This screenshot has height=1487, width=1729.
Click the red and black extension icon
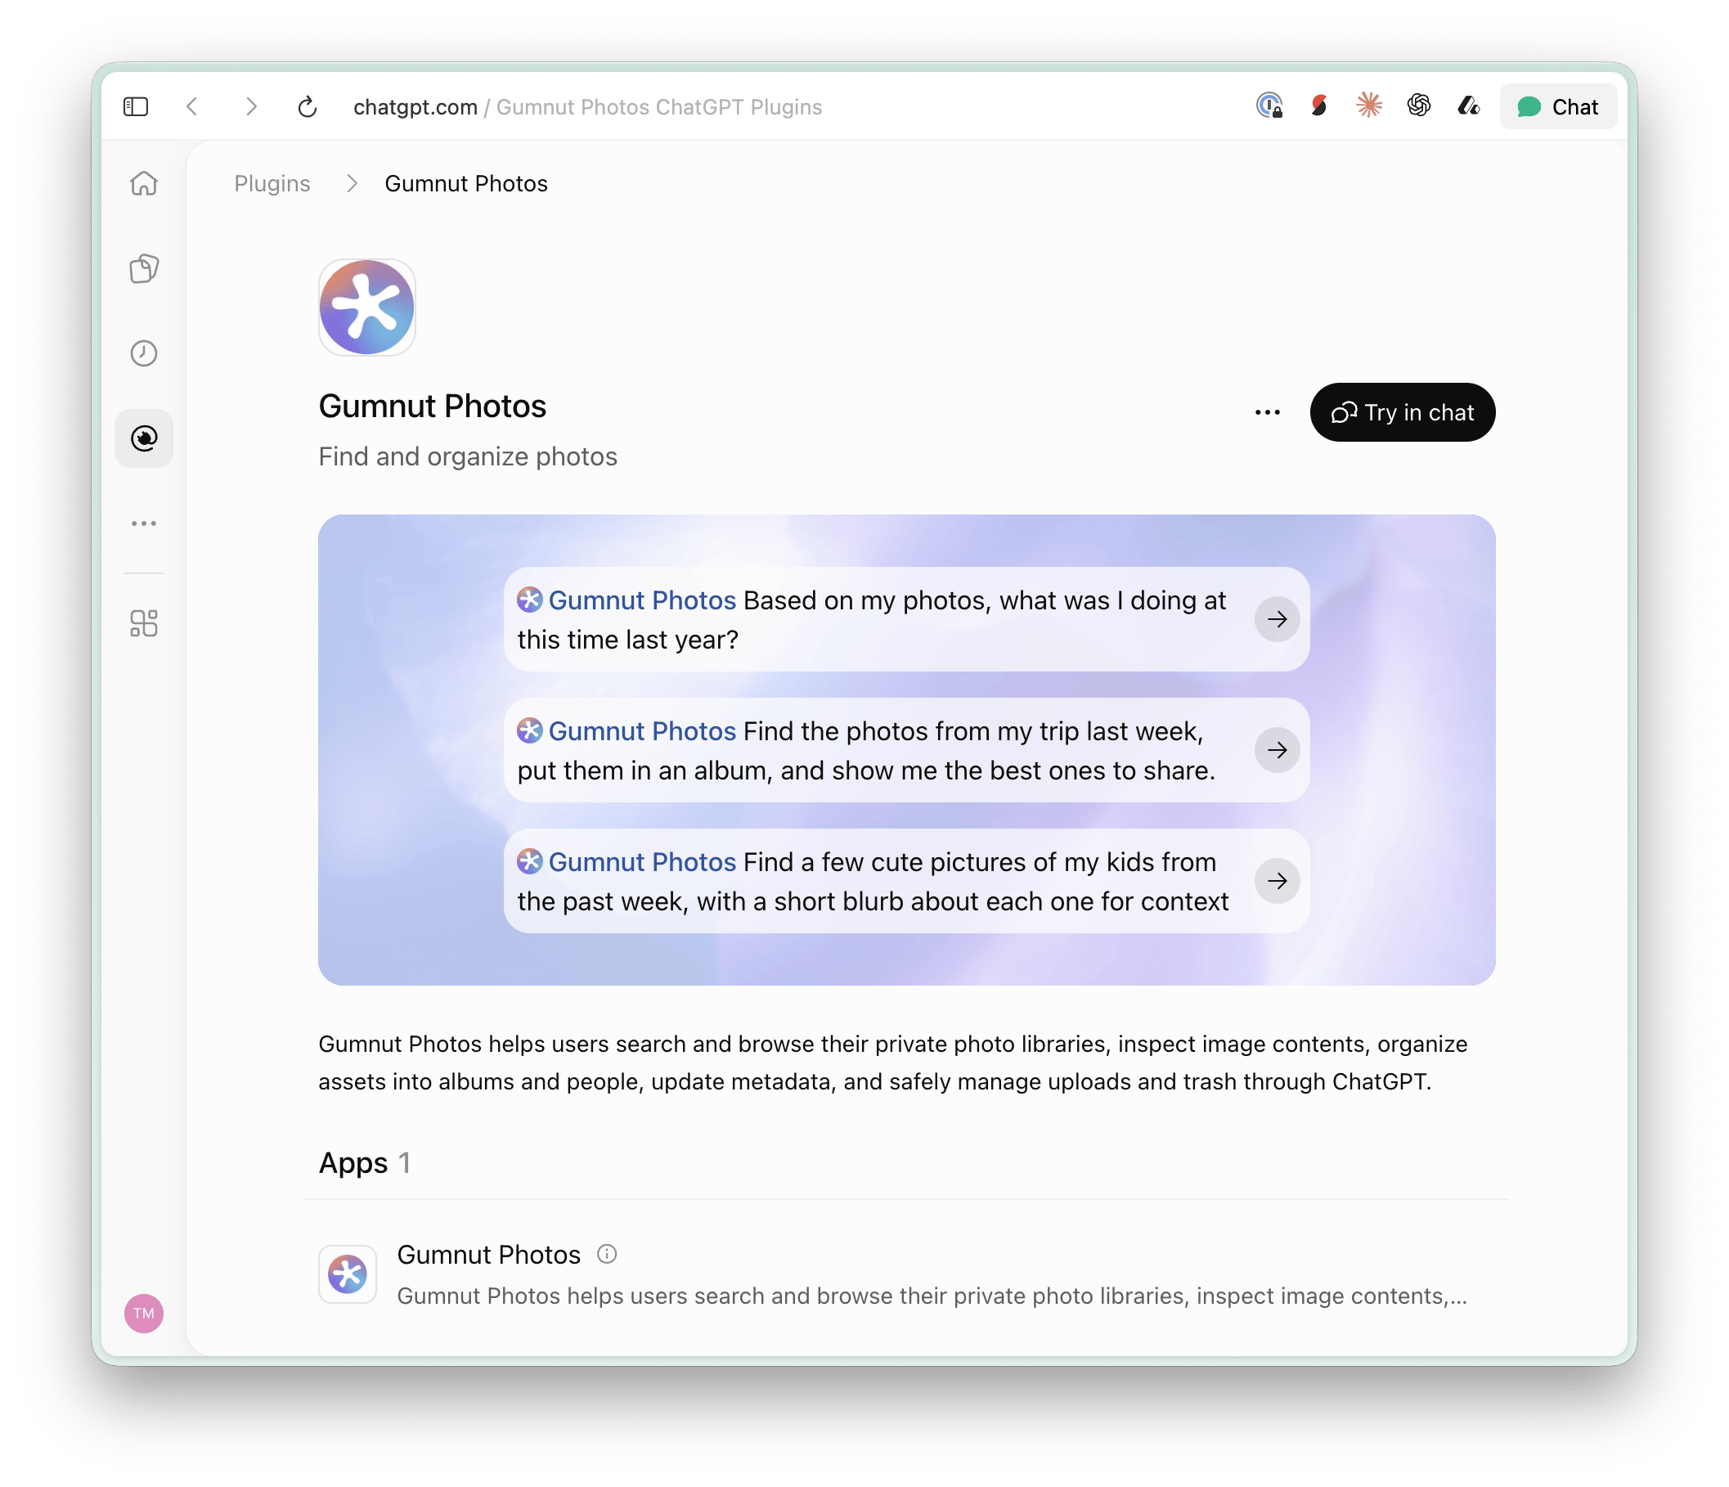[x=1319, y=106]
